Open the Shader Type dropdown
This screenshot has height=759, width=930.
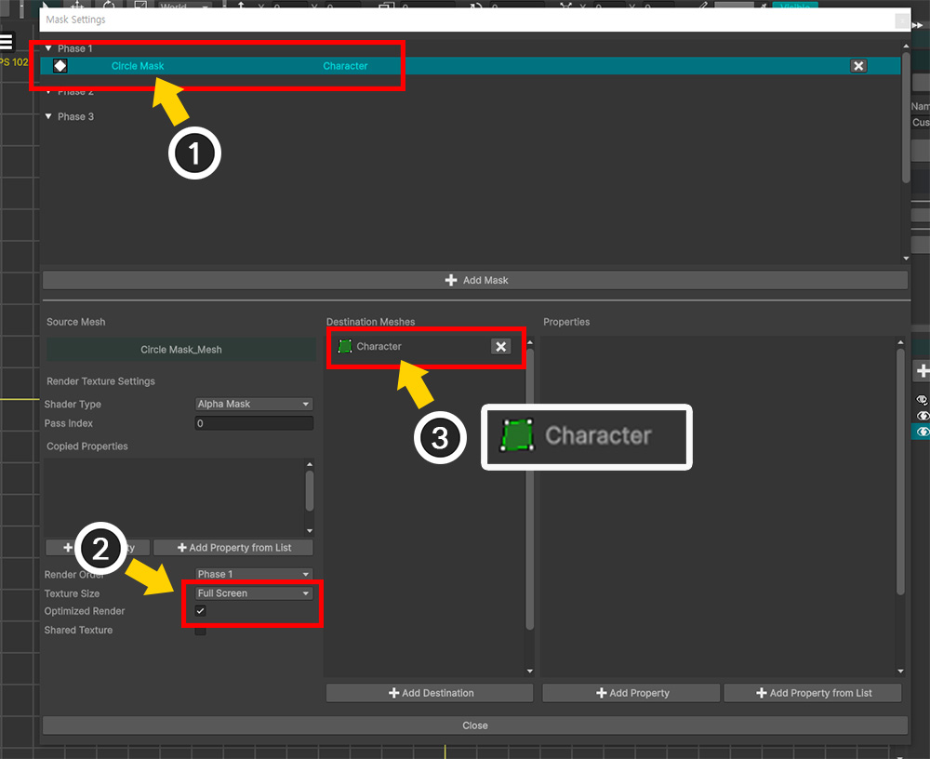(x=254, y=404)
